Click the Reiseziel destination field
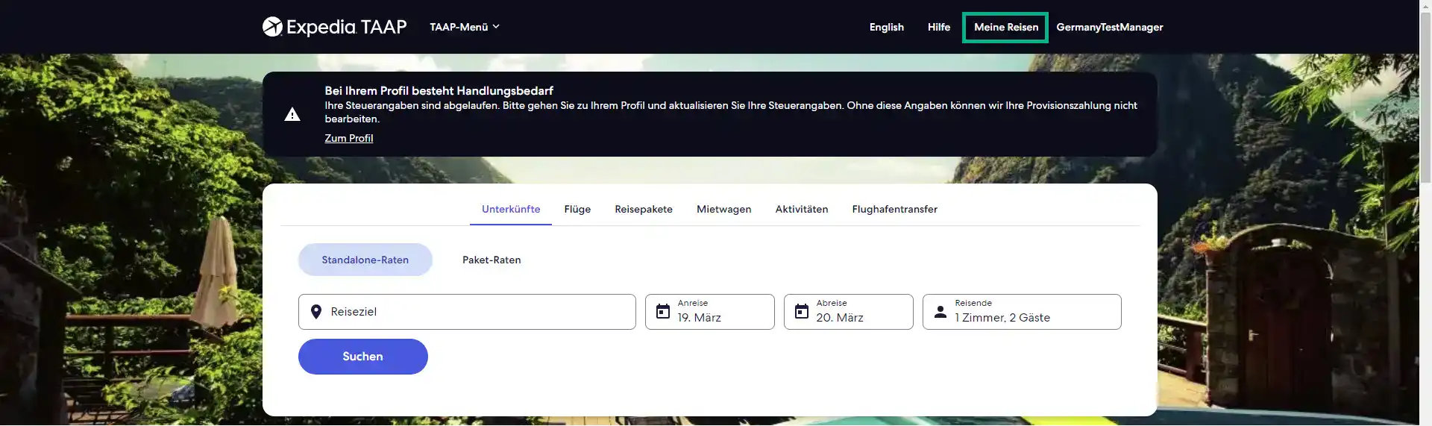This screenshot has height=426, width=1432. tap(467, 312)
